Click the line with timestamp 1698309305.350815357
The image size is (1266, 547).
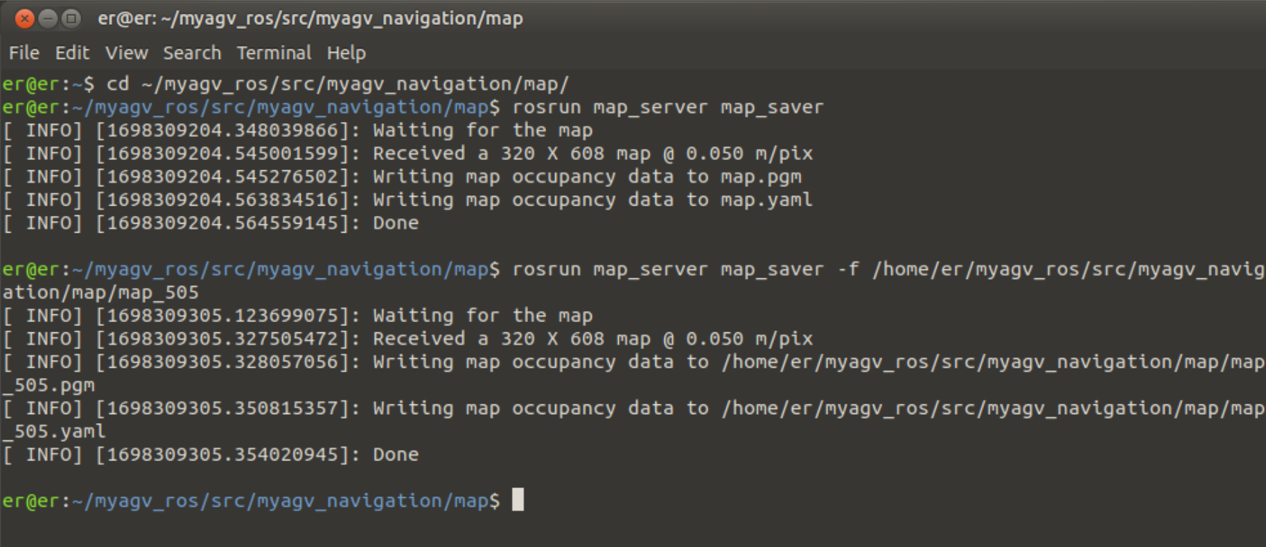[x=633, y=409]
